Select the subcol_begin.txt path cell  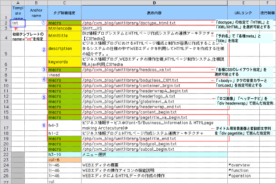click(x=154, y=149)
